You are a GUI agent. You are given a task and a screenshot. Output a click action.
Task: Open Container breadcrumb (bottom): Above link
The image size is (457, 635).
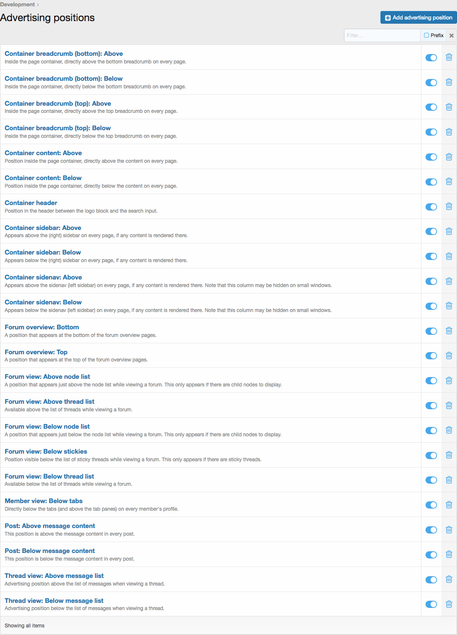click(x=64, y=54)
